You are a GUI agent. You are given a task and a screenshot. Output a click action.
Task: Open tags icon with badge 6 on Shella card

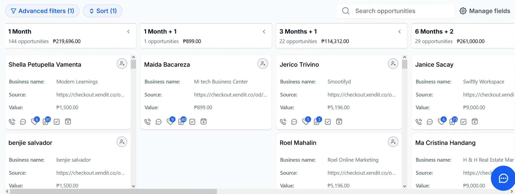pos(34,121)
